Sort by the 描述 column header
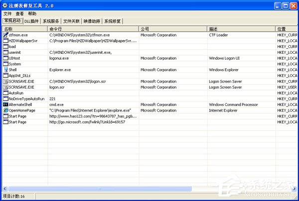 (x=241, y=29)
